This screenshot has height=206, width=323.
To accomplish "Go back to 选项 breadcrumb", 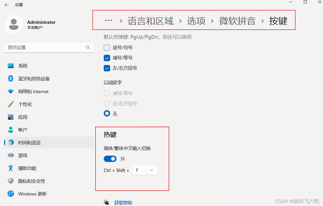I will tap(196, 21).
